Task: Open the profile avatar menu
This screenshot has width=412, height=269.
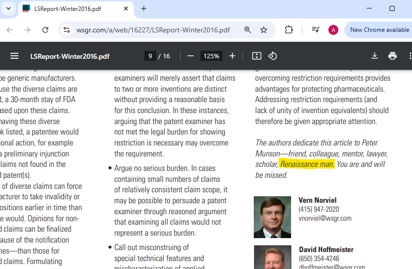Action: 333,30
